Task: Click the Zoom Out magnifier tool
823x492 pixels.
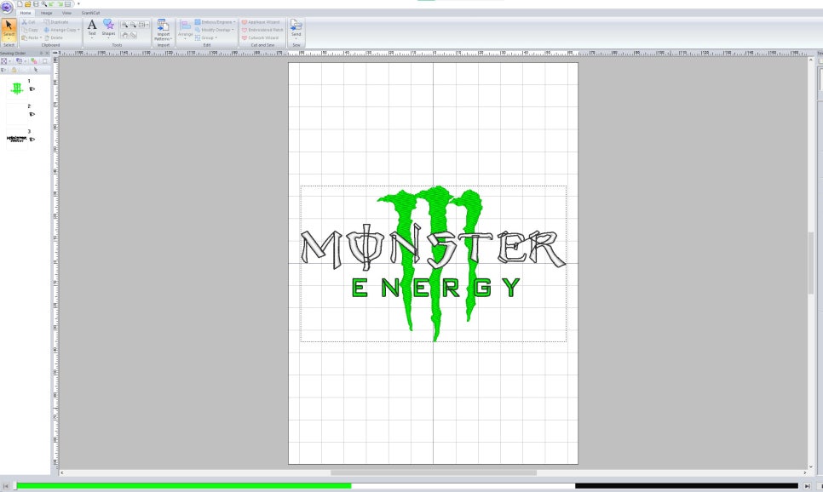Action: point(133,25)
